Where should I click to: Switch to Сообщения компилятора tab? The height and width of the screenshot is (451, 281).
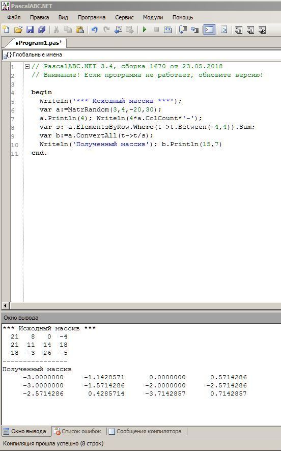point(145,431)
